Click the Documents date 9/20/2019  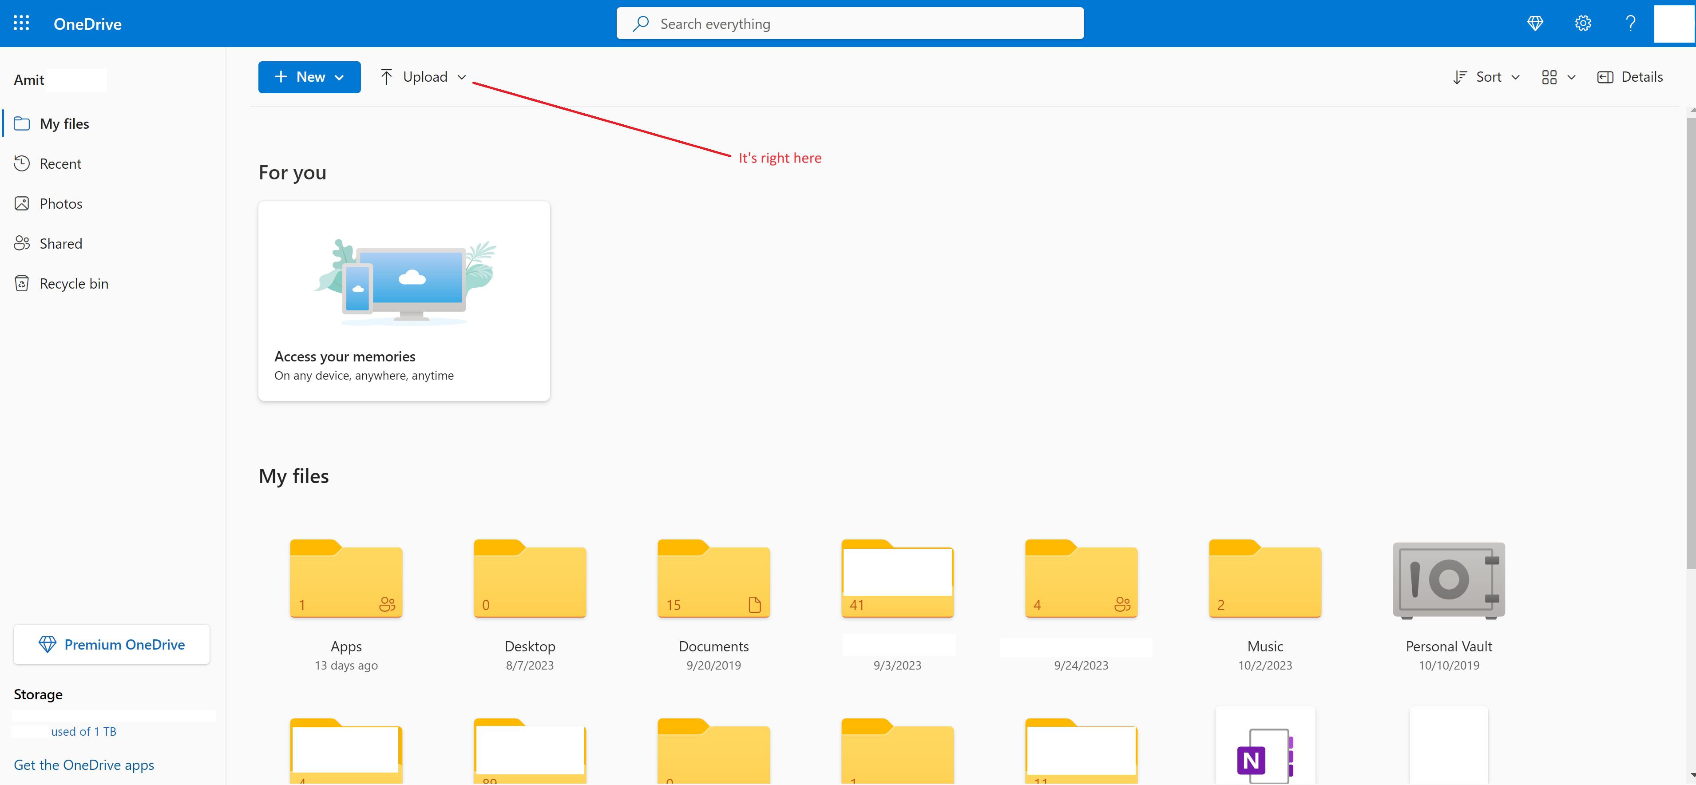pos(713,665)
